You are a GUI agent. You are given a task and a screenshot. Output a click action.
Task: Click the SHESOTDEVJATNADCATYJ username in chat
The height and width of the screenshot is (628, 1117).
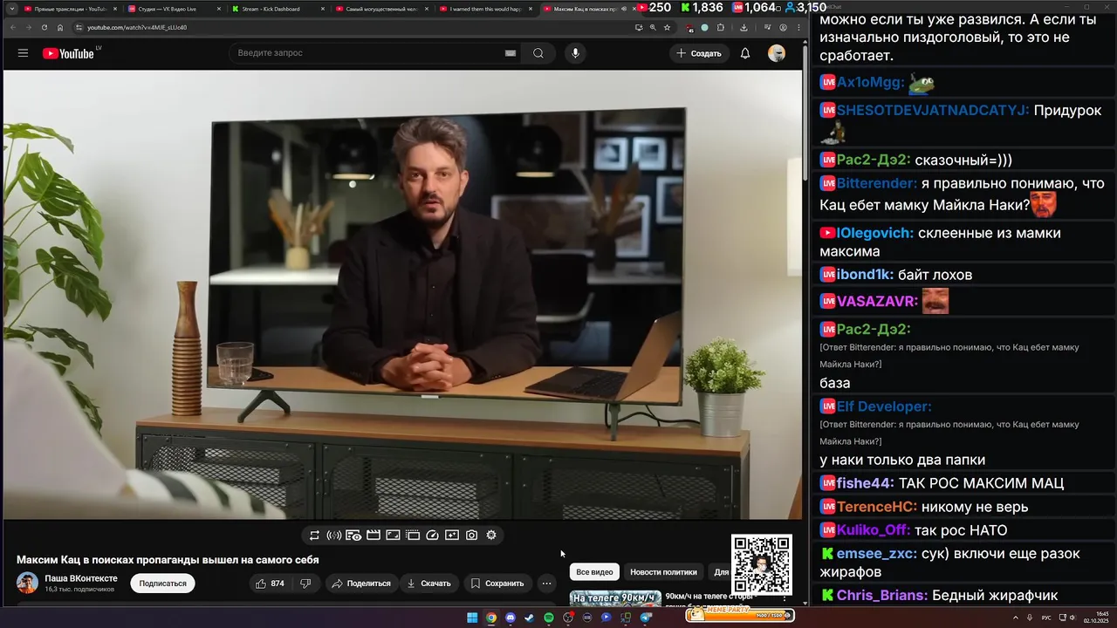[933, 111]
